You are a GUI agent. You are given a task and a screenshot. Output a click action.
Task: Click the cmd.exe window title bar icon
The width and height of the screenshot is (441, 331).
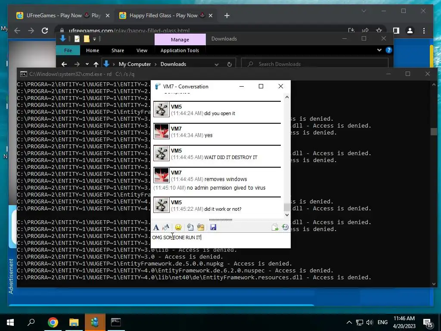(24, 74)
